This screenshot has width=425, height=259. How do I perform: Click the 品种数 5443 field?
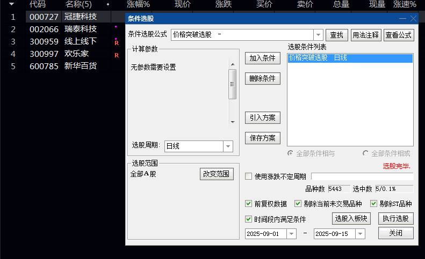339,189
